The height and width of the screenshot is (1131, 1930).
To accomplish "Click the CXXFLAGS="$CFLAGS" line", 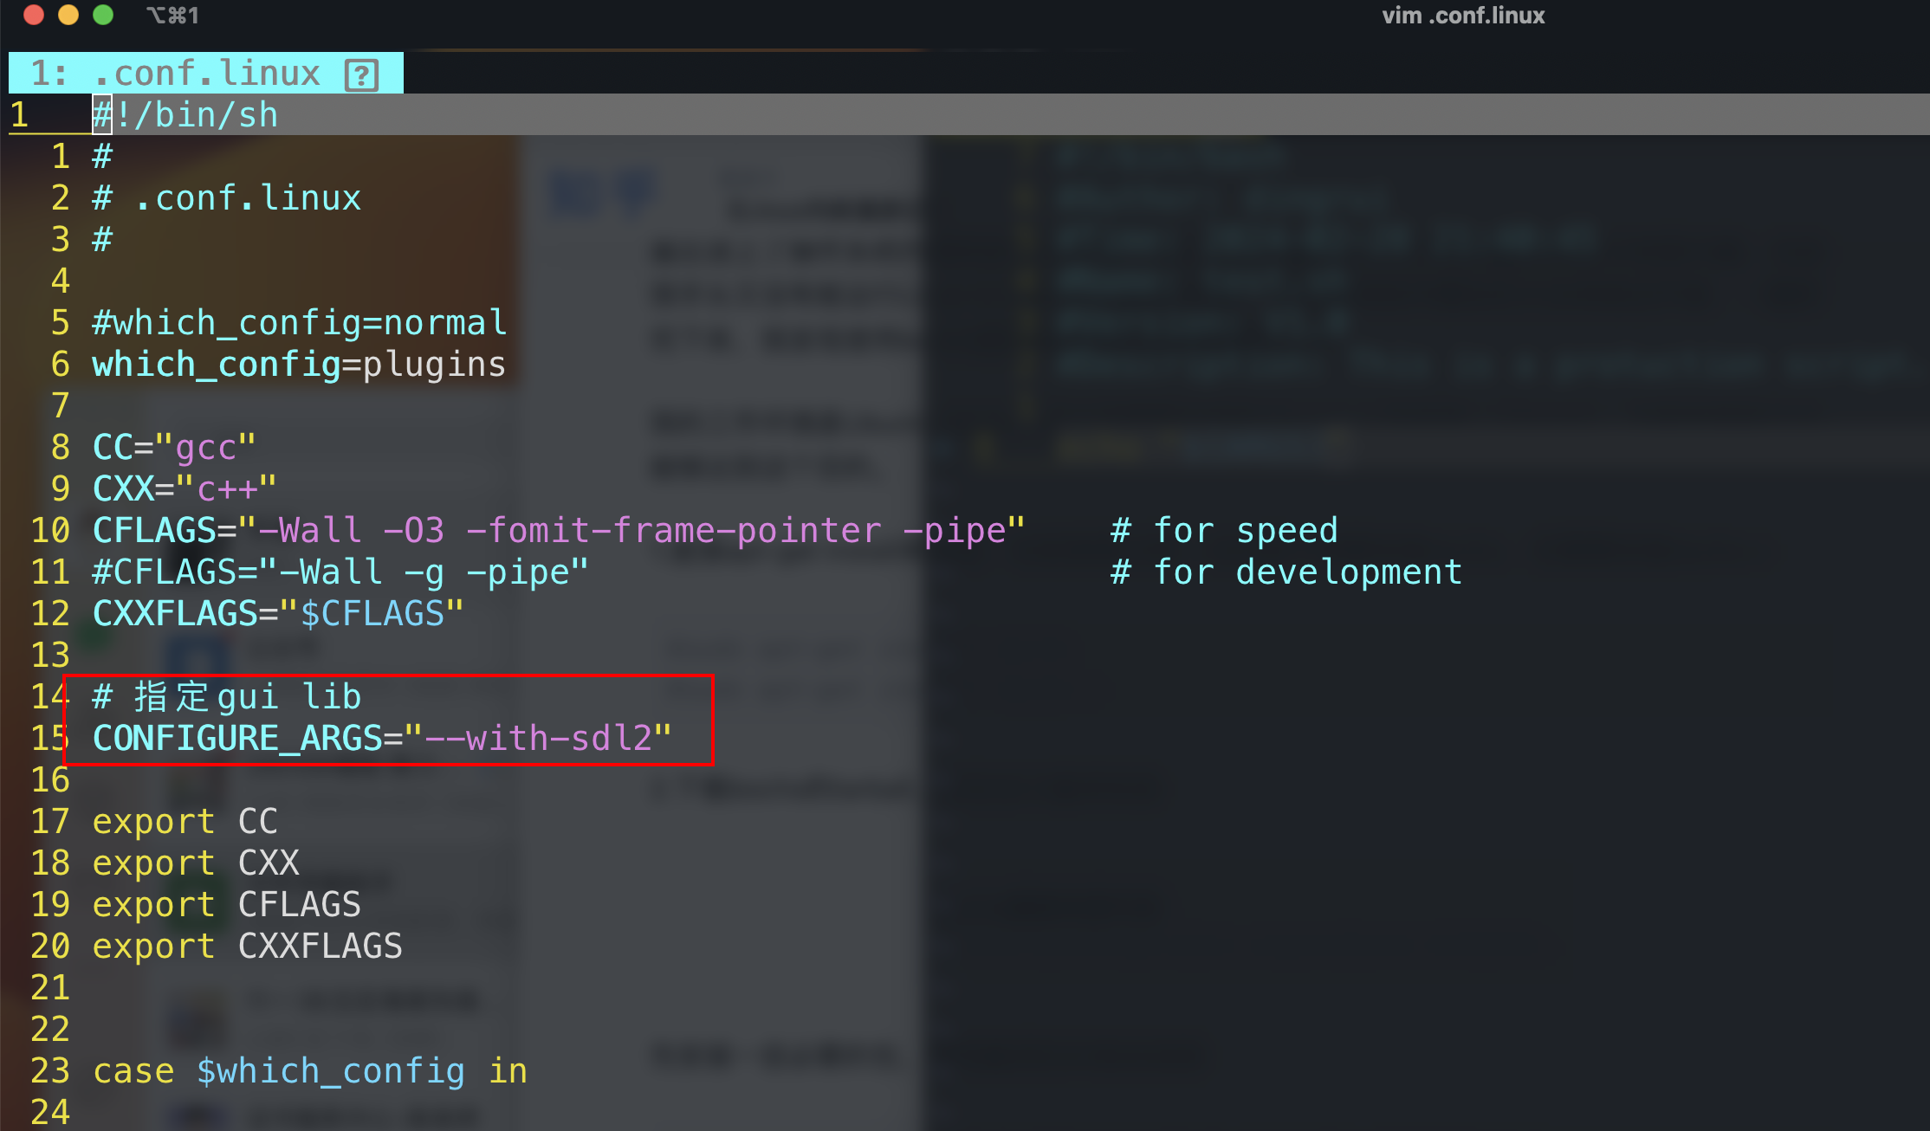I will point(278,614).
